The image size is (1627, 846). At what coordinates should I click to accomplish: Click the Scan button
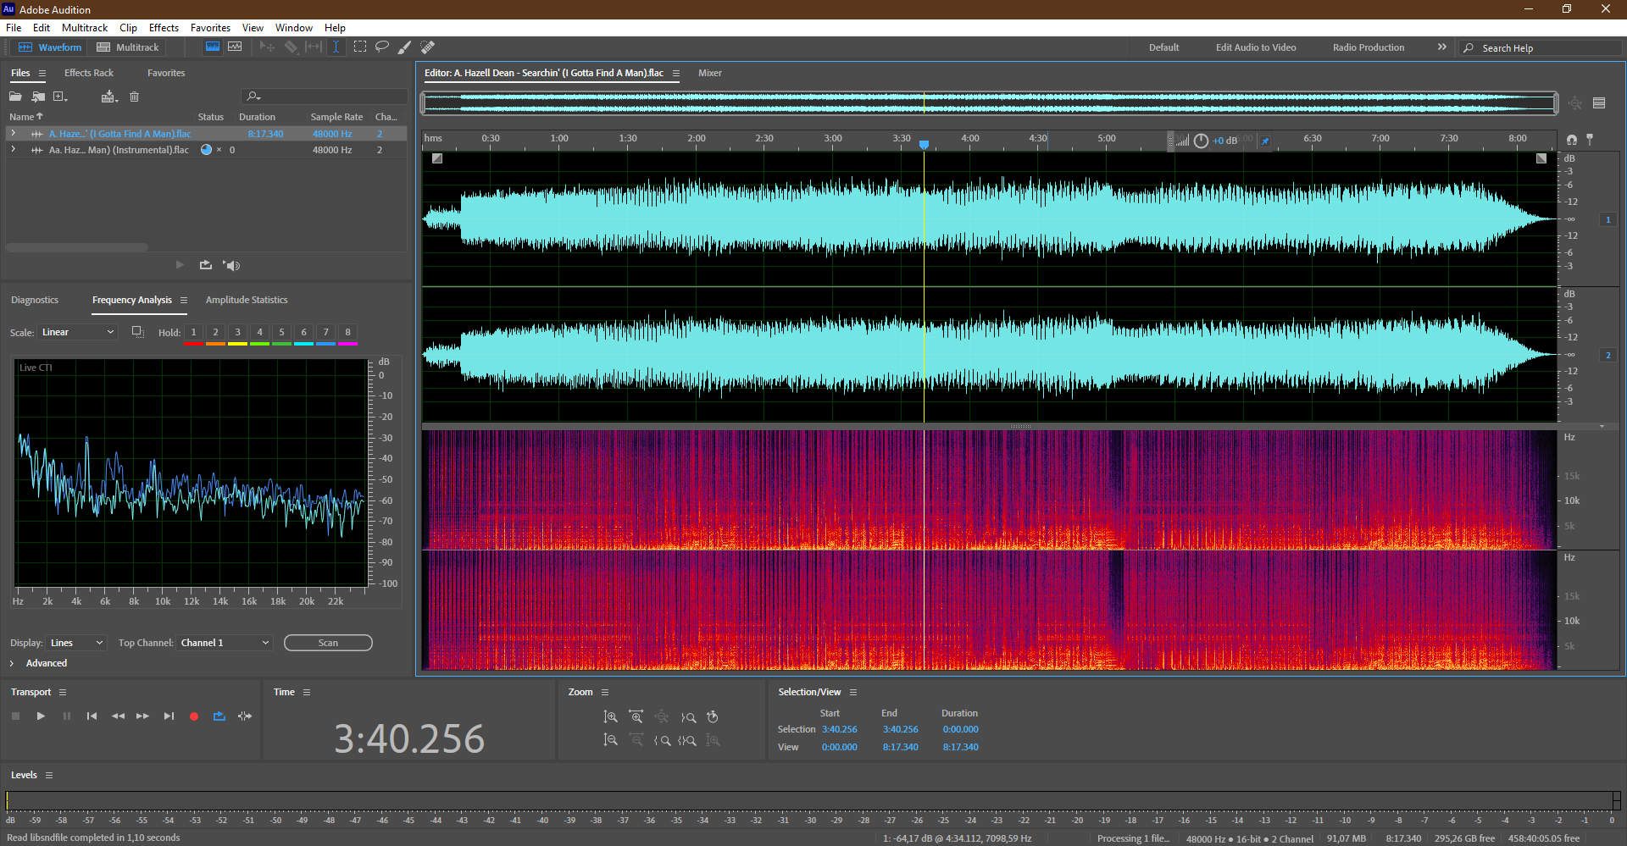point(328,643)
